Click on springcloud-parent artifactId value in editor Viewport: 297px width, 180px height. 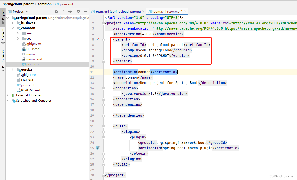coord(165,45)
